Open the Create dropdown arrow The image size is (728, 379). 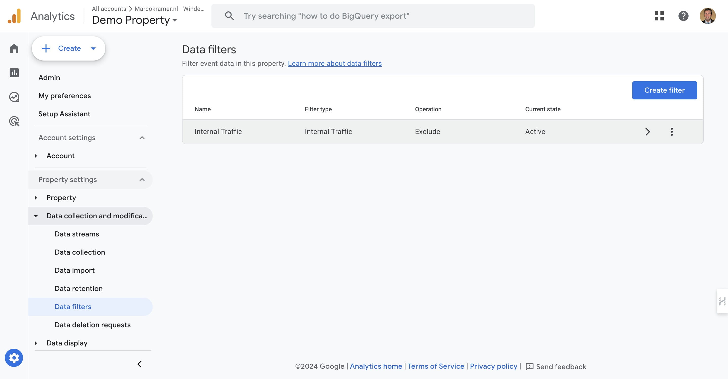93,48
